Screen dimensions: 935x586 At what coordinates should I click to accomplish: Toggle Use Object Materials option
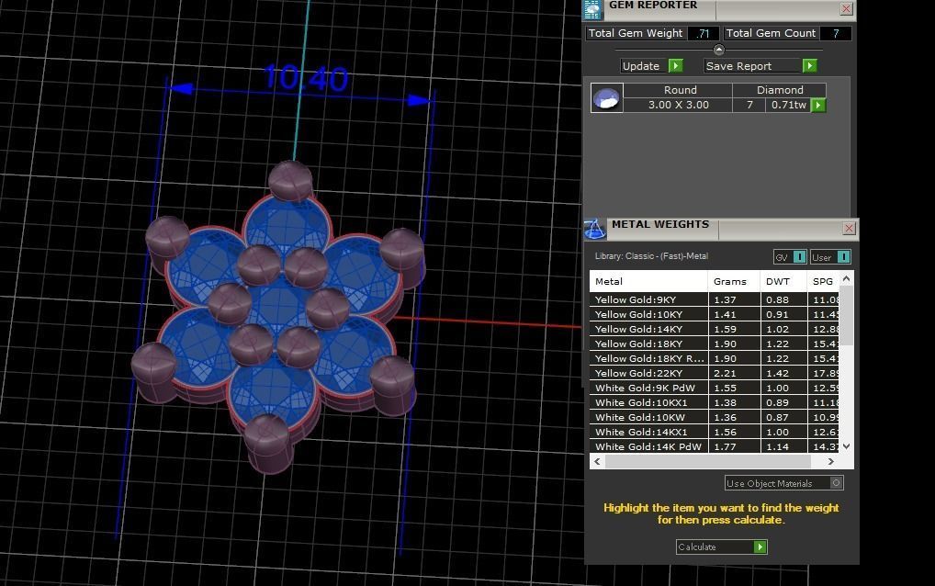click(x=784, y=483)
